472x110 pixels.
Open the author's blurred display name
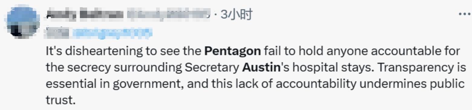[85, 15]
